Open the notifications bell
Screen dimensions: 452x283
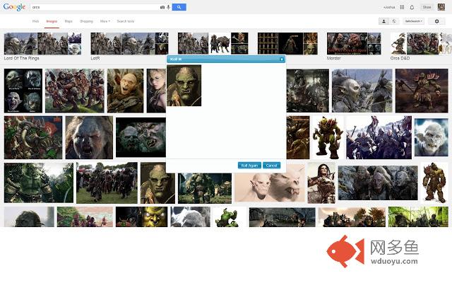[x=412, y=7]
